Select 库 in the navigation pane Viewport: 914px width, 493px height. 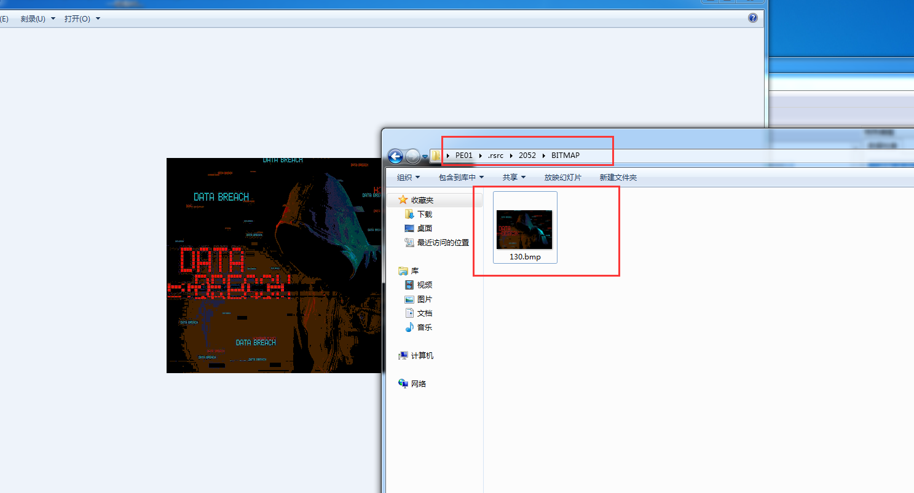[415, 270]
